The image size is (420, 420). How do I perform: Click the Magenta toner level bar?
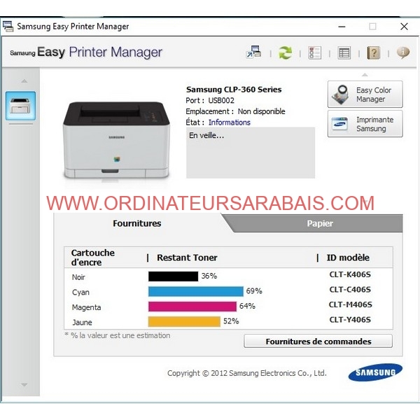point(192,307)
